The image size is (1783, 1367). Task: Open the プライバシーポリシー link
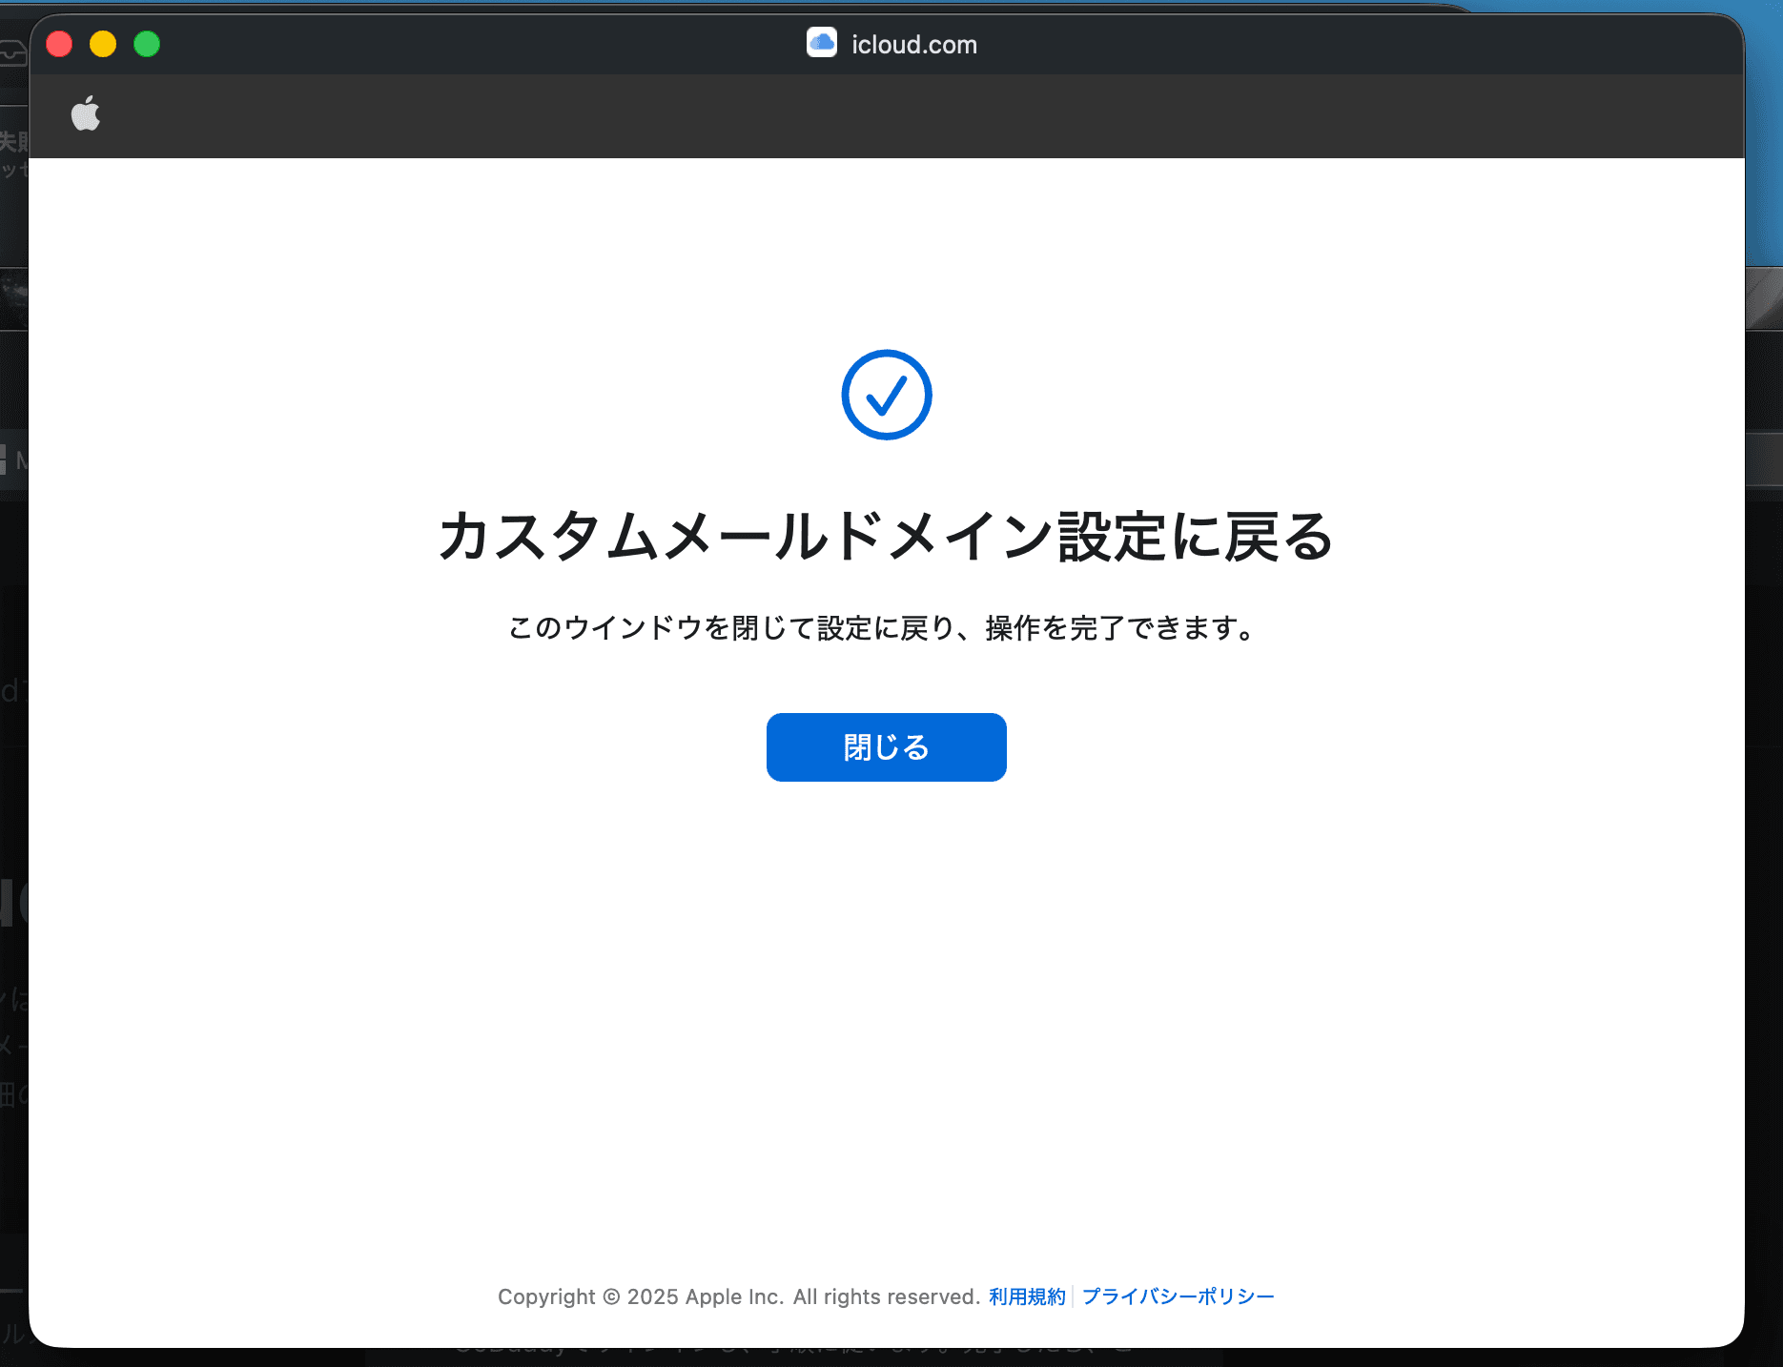pyautogui.click(x=1178, y=1296)
